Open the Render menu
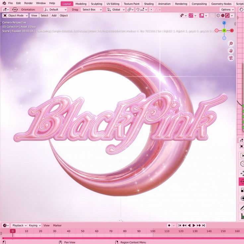The height and width of the screenshot is (244, 244). 28,3
